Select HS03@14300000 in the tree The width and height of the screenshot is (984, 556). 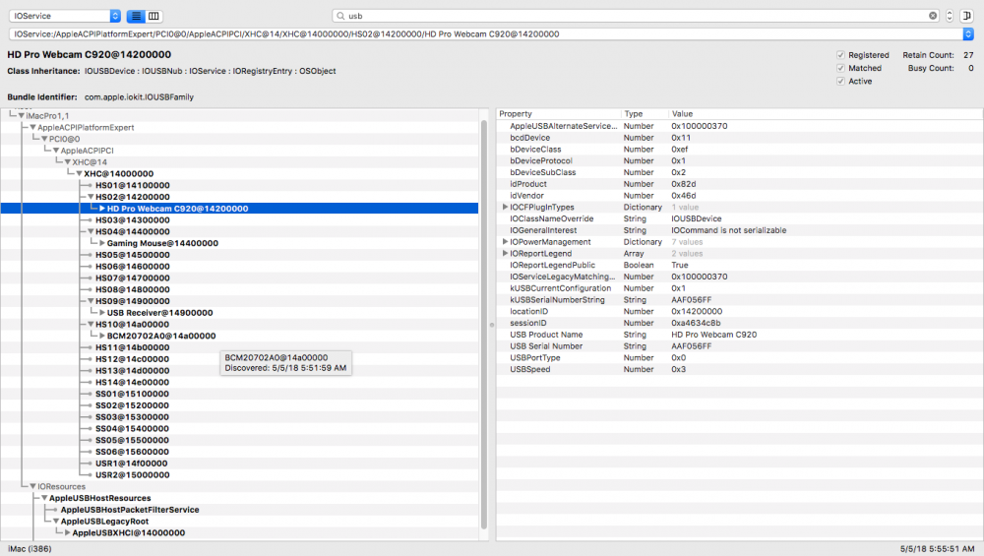(x=133, y=219)
